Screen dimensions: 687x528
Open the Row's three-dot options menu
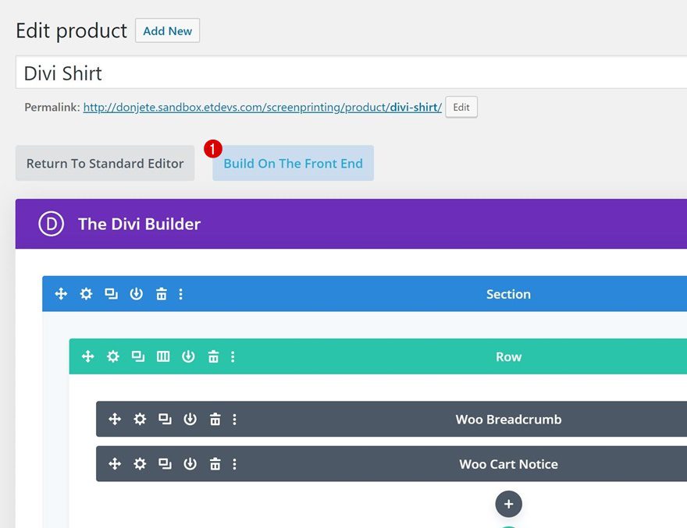(232, 356)
